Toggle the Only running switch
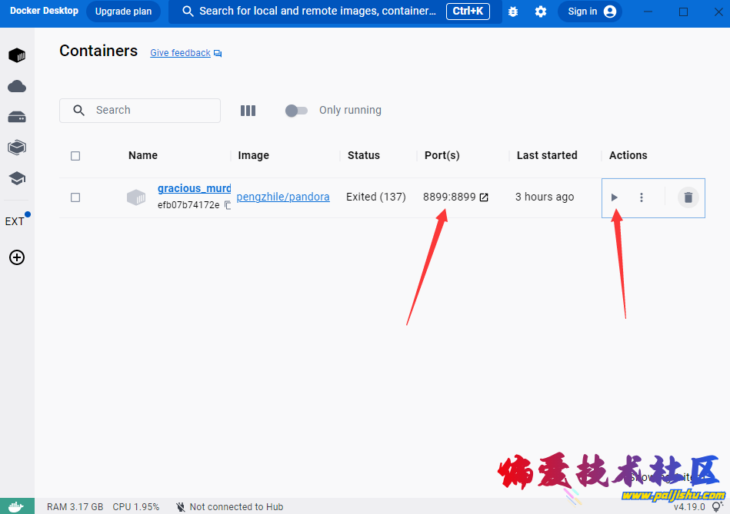The width and height of the screenshot is (730, 514). click(x=296, y=110)
